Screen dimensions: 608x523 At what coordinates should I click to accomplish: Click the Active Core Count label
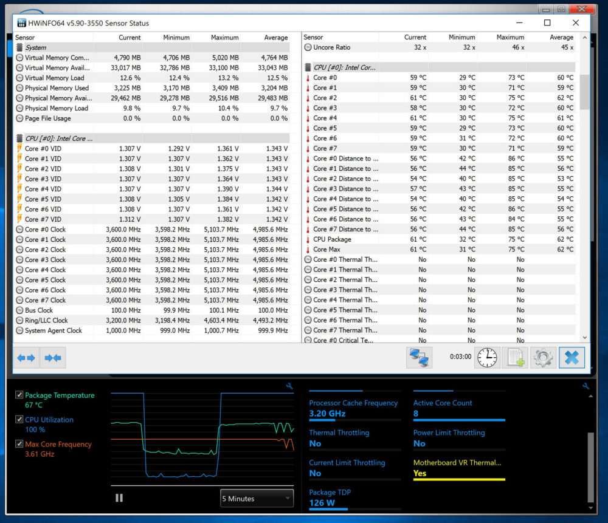[443, 403]
